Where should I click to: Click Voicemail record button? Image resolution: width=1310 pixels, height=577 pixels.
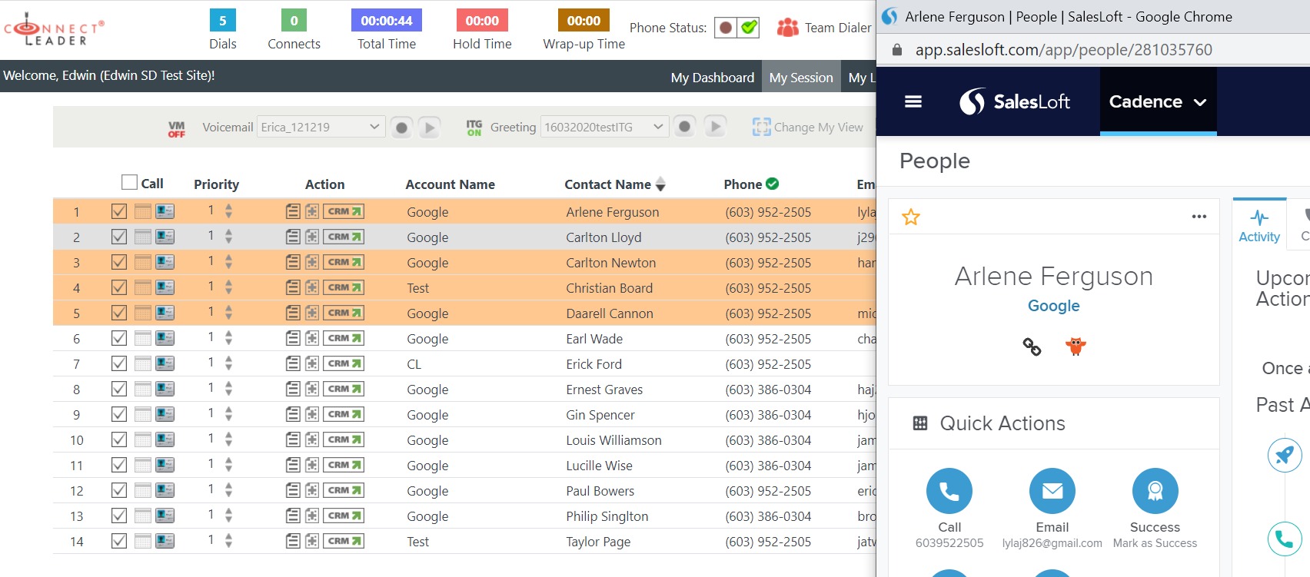tap(401, 128)
